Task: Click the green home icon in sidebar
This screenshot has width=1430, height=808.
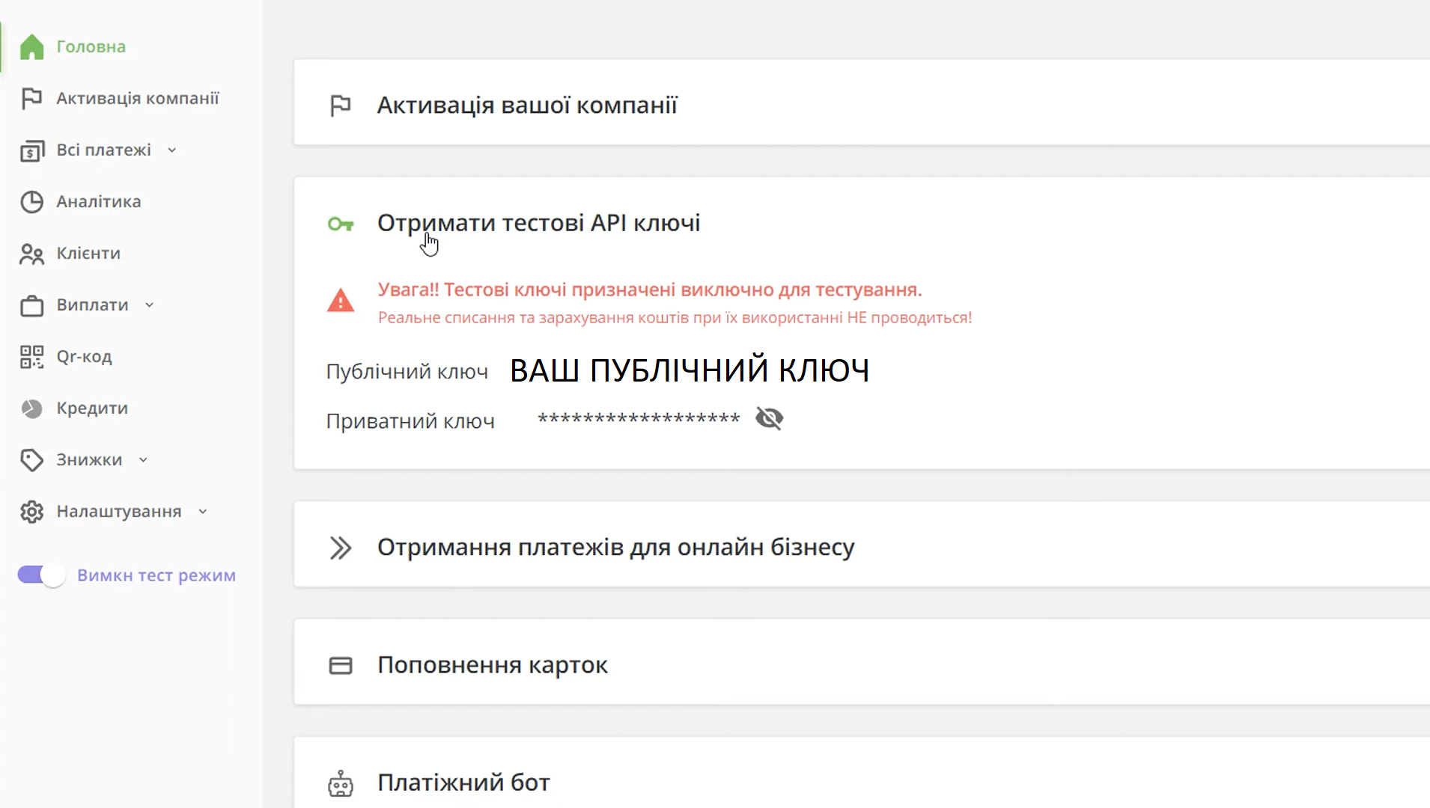Action: tap(31, 46)
